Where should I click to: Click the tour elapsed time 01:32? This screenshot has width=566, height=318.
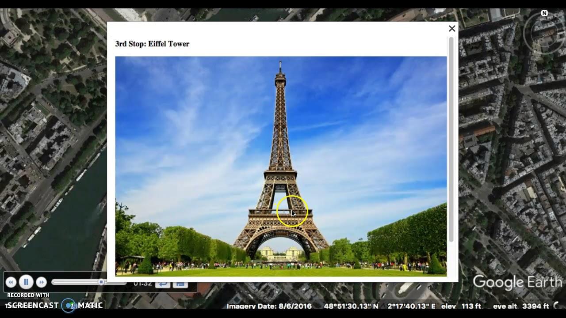click(x=142, y=284)
